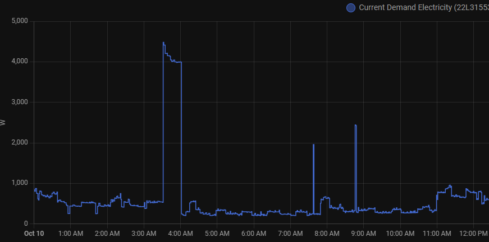Image resolution: width=489 pixels, height=242 pixels.
Task: Toggle the Current Demand Electricity legend circle
Action: point(351,8)
